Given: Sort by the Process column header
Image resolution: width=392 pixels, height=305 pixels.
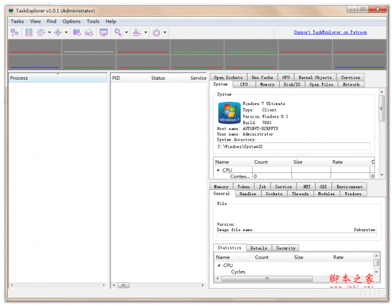Looking at the screenshot, I should click(x=57, y=78).
